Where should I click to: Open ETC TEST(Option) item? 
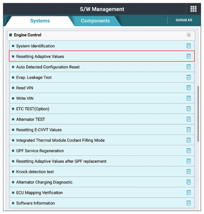(x=102, y=109)
